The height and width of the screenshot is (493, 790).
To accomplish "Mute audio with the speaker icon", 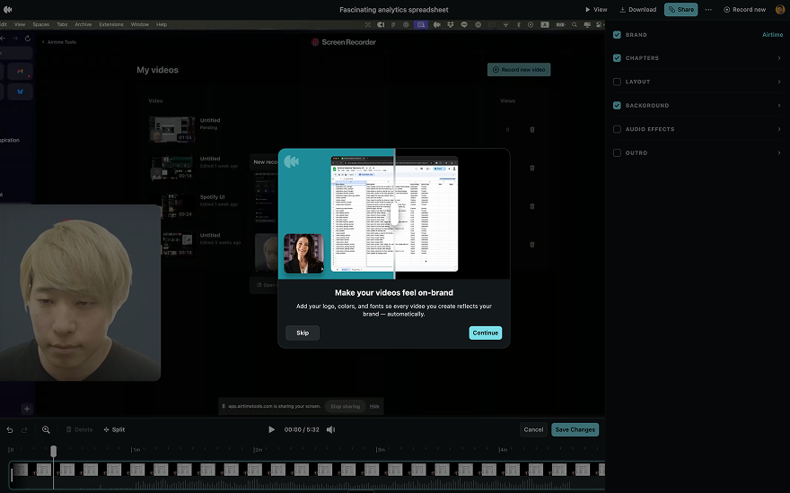I will click(x=330, y=429).
